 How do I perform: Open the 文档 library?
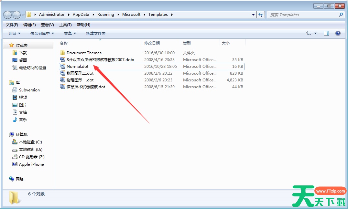23,112
